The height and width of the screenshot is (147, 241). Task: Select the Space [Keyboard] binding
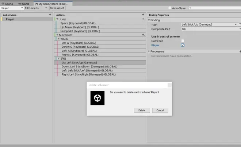(80, 23)
